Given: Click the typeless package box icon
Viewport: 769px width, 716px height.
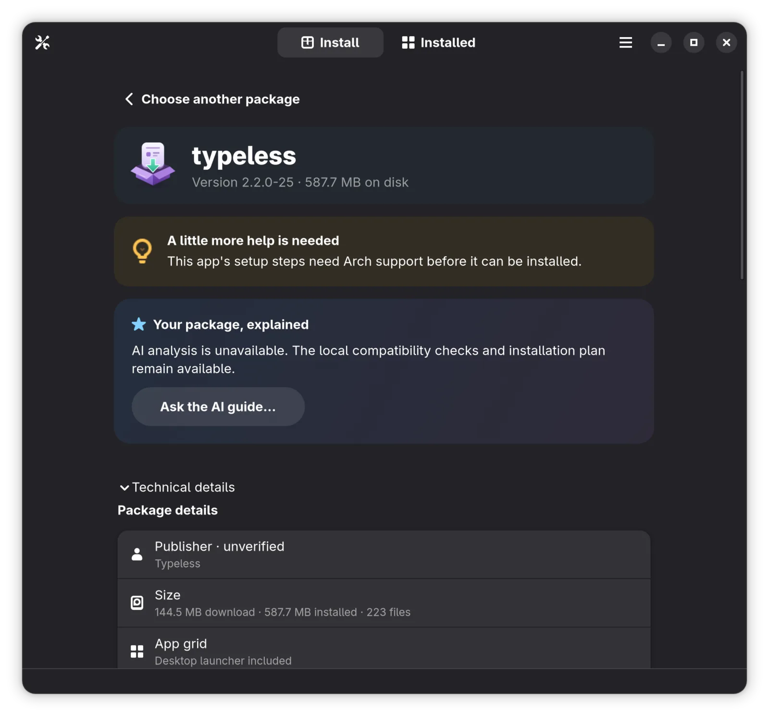Looking at the screenshot, I should (153, 164).
